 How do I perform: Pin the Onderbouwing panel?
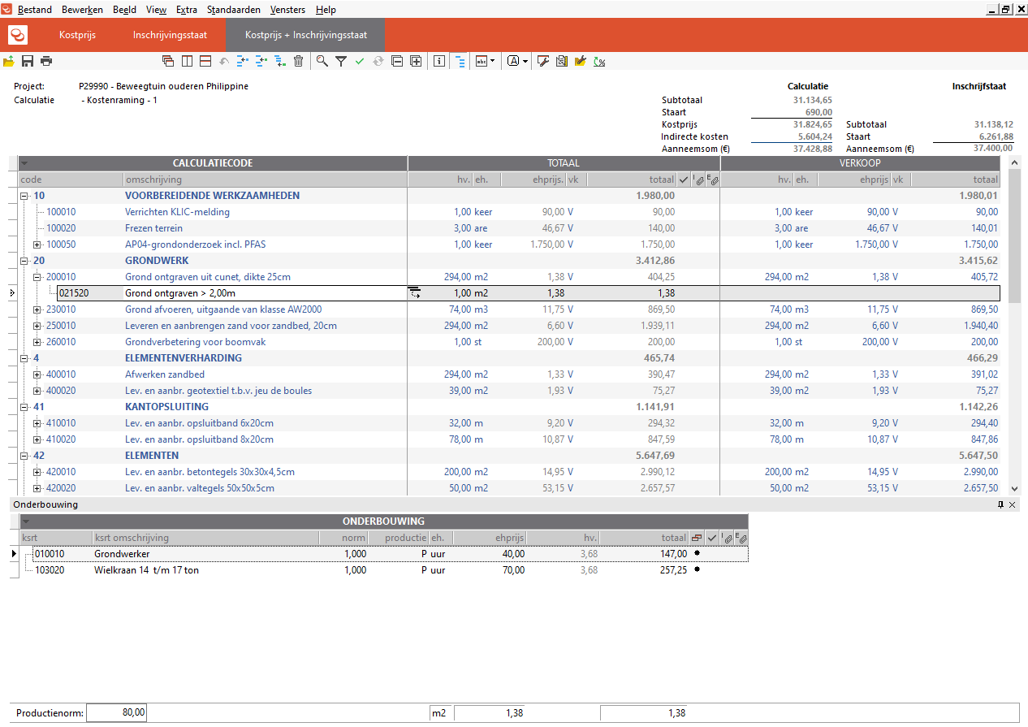(x=1000, y=504)
